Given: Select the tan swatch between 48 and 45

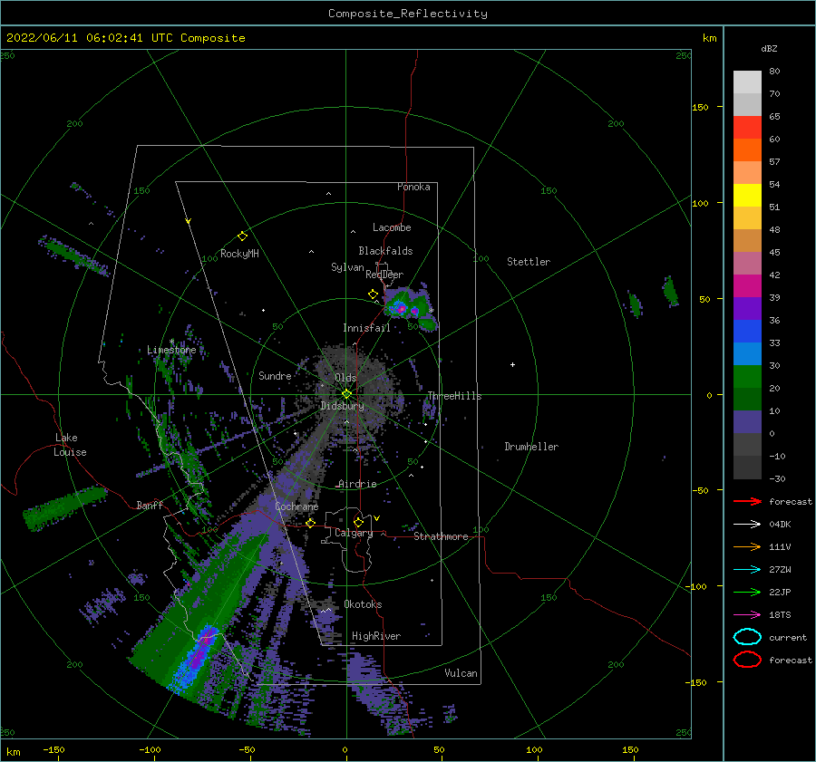Looking at the screenshot, I should pyautogui.click(x=747, y=240).
